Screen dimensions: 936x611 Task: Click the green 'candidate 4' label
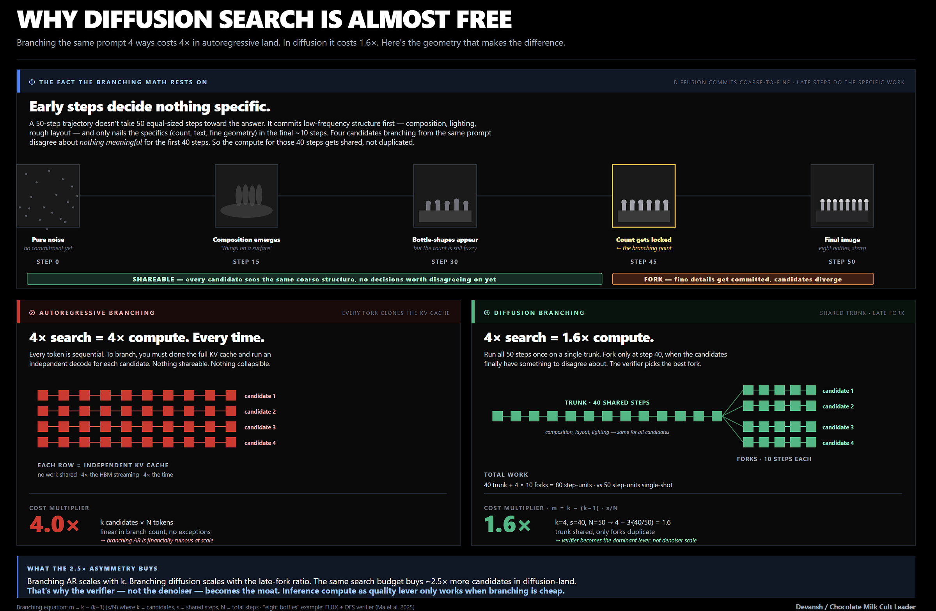[x=838, y=443]
